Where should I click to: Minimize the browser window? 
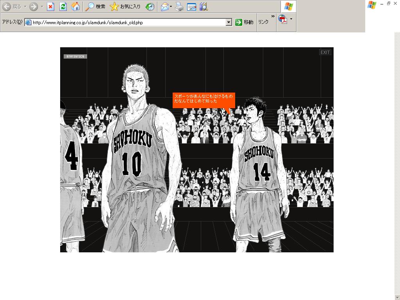tap(382, 4)
